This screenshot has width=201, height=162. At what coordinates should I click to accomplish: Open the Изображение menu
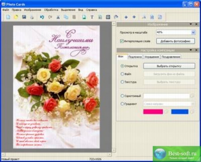click(x=33, y=10)
